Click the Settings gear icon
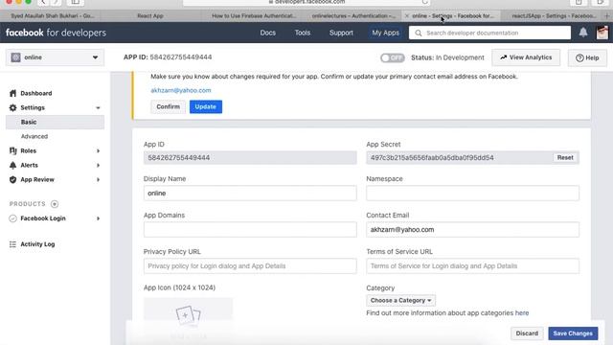The image size is (613, 345). click(12, 107)
